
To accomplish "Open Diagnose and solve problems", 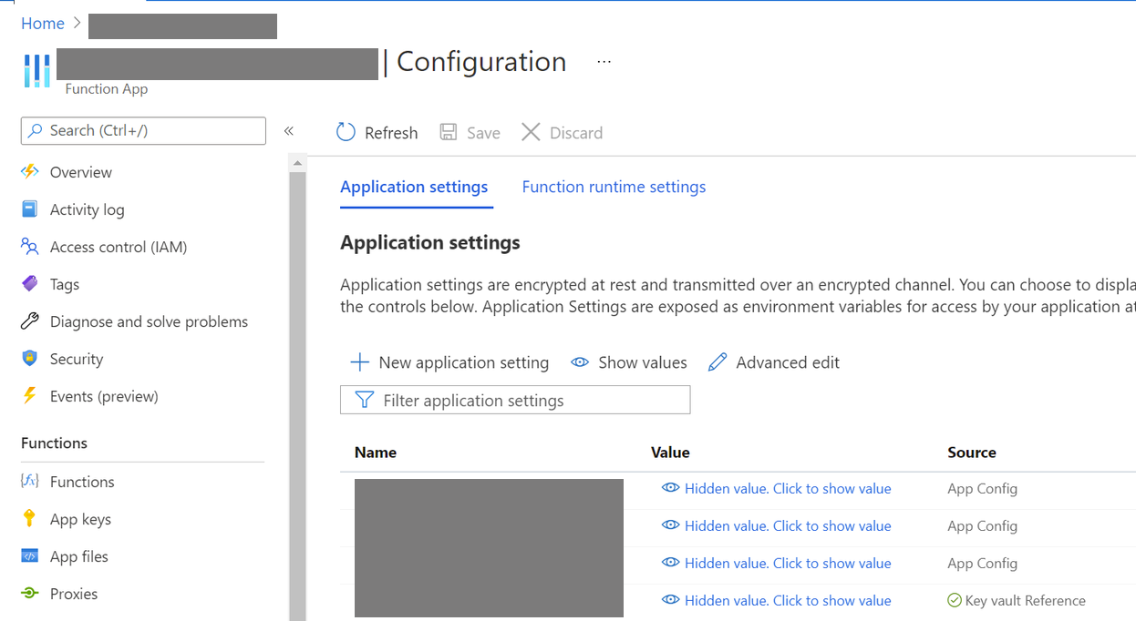I will tap(149, 321).
